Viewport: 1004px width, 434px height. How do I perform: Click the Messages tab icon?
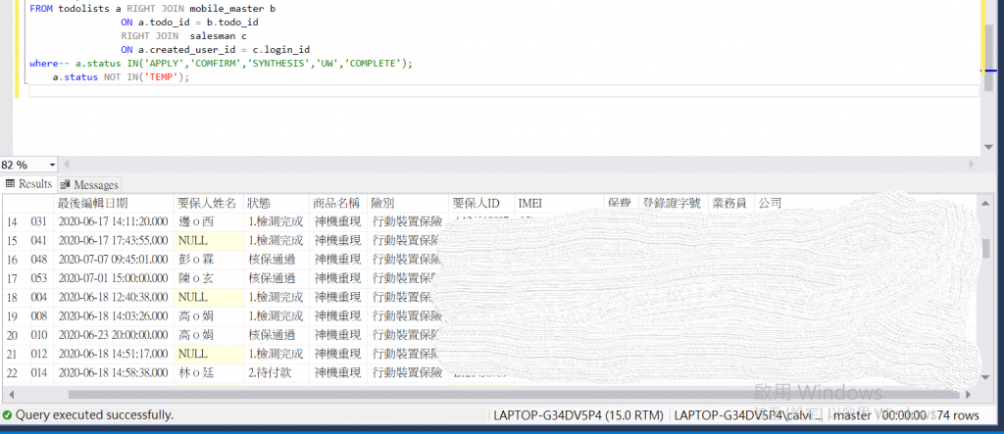(x=66, y=185)
